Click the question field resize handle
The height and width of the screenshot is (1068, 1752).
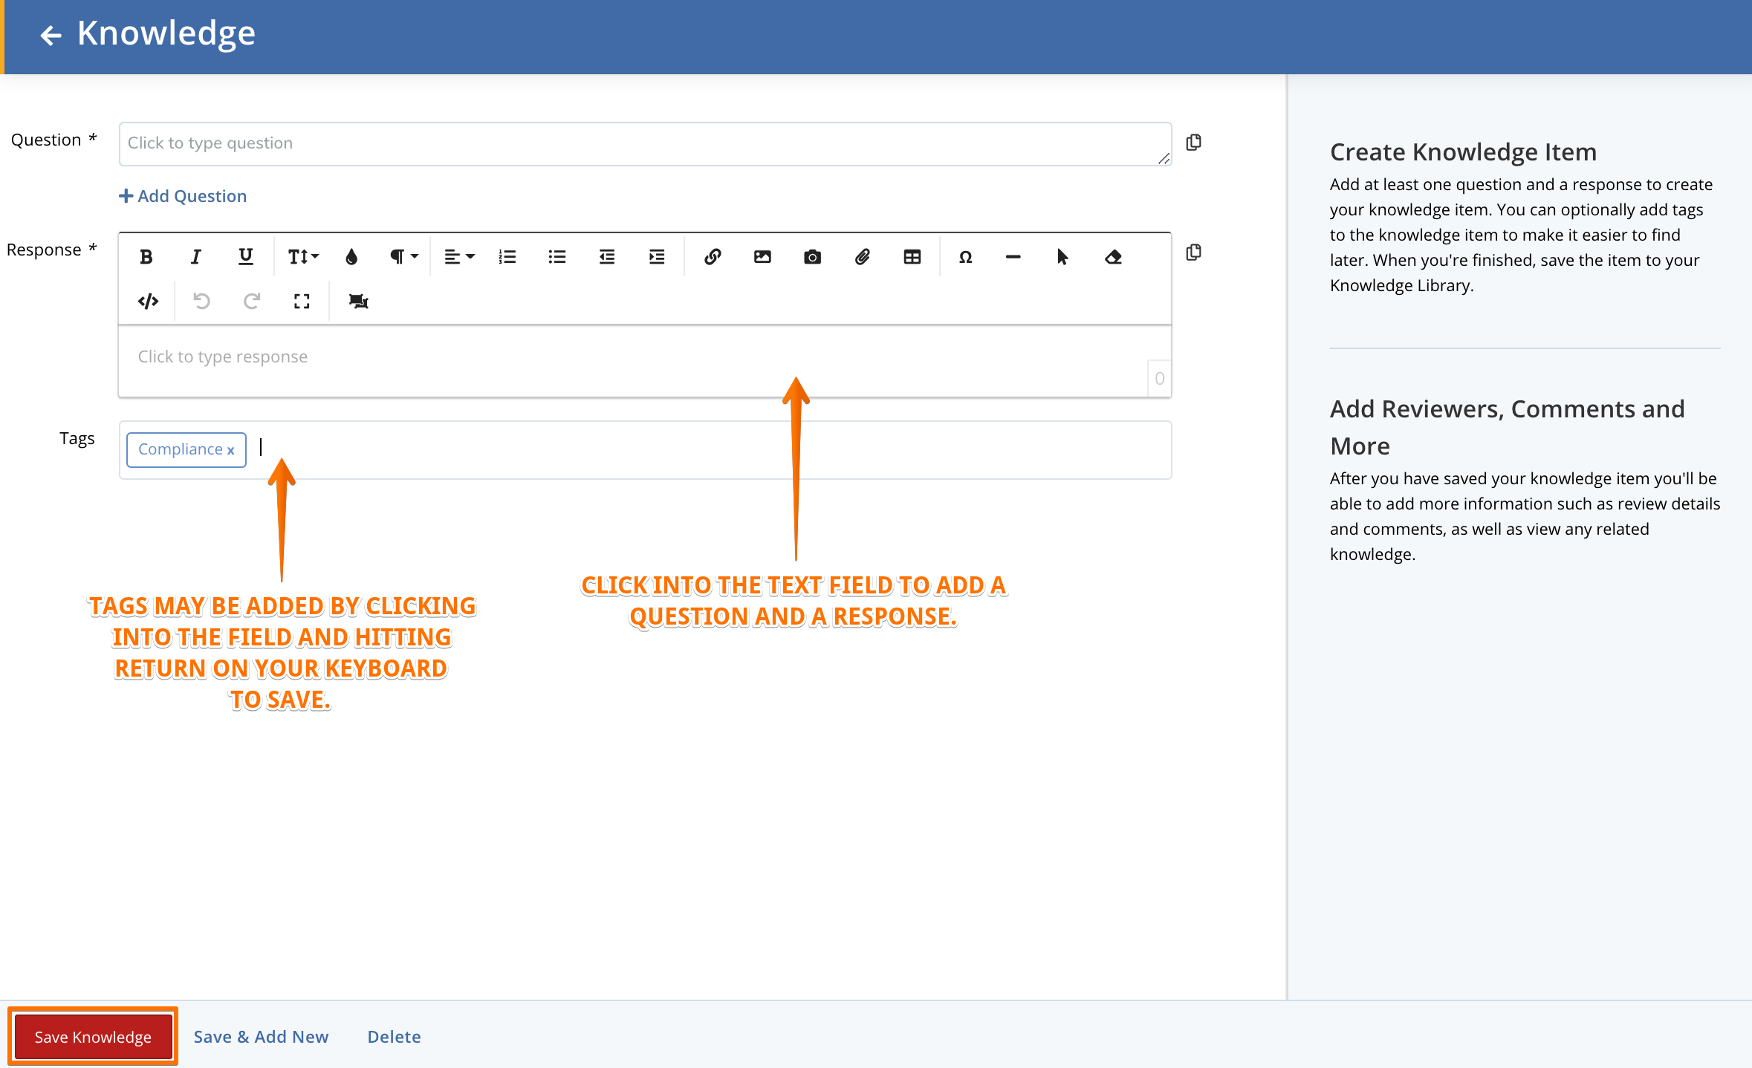pos(1164,158)
